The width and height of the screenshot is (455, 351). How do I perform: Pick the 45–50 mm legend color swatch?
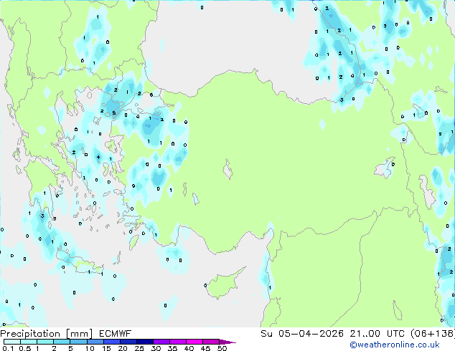click(211, 342)
